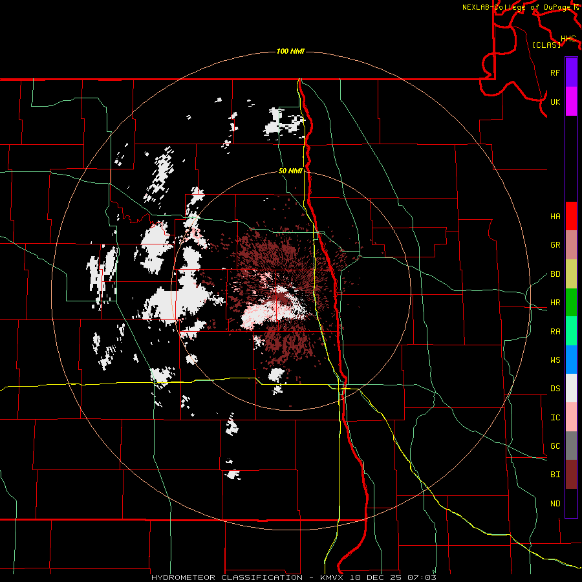Click the IC legend label

coord(555,417)
